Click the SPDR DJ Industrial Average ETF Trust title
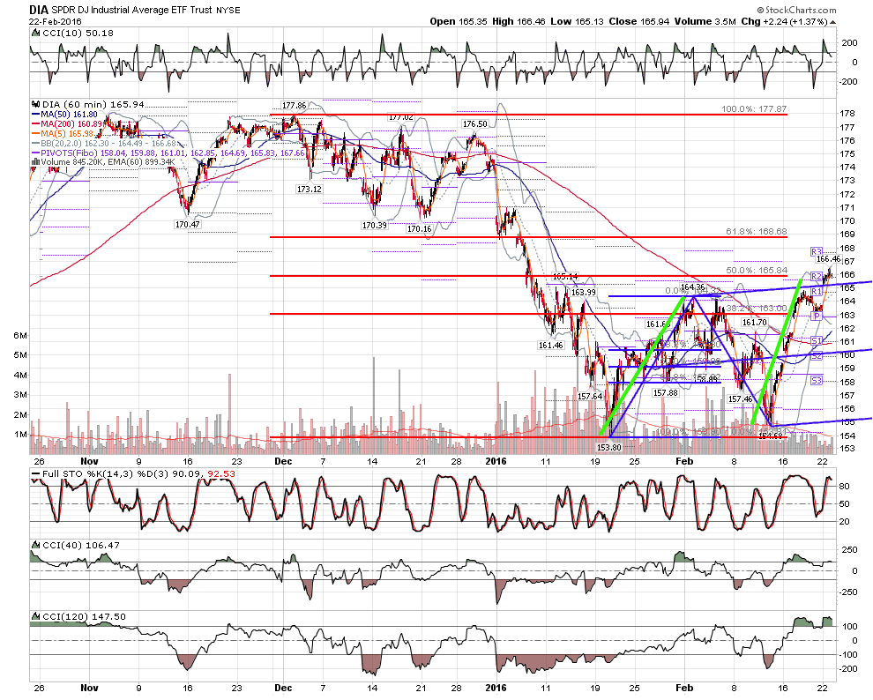This screenshot has height=700, width=873. [134, 10]
